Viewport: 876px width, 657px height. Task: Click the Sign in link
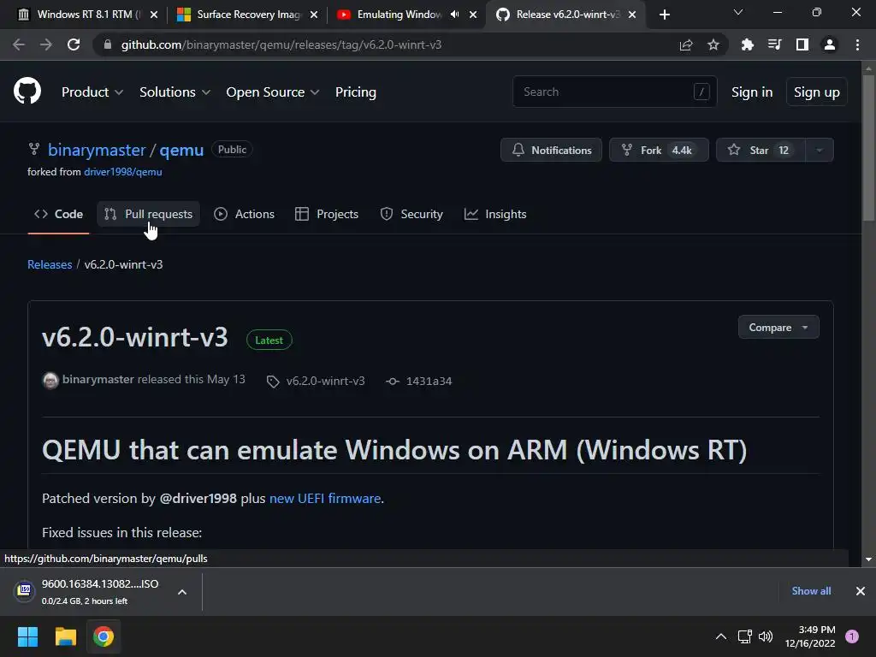tap(752, 92)
